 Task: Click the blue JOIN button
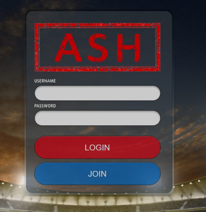coord(97,174)
